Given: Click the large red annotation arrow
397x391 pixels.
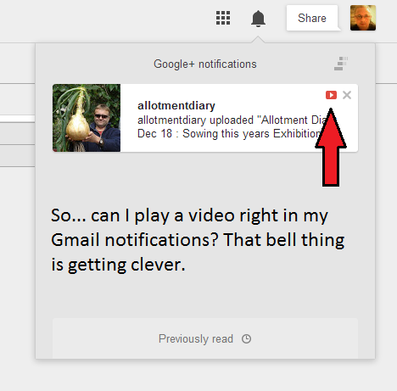Looking at the screenshot, I should (x=331, y=148).
